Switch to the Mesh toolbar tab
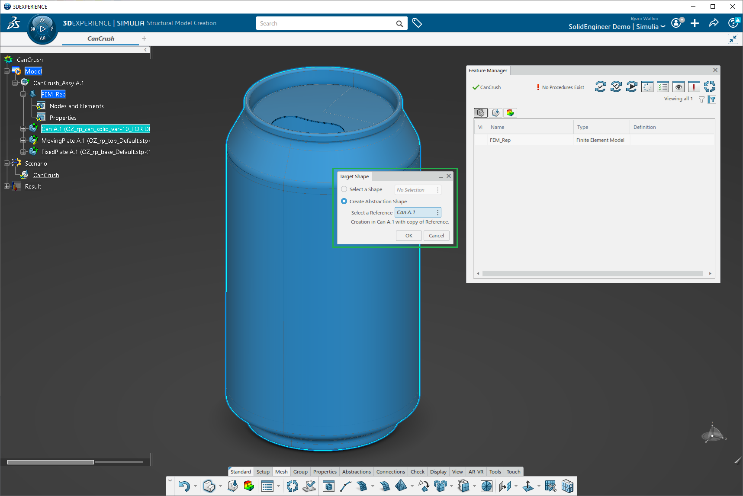The width and height of the screenshot is (743, 496). [281, 472]
